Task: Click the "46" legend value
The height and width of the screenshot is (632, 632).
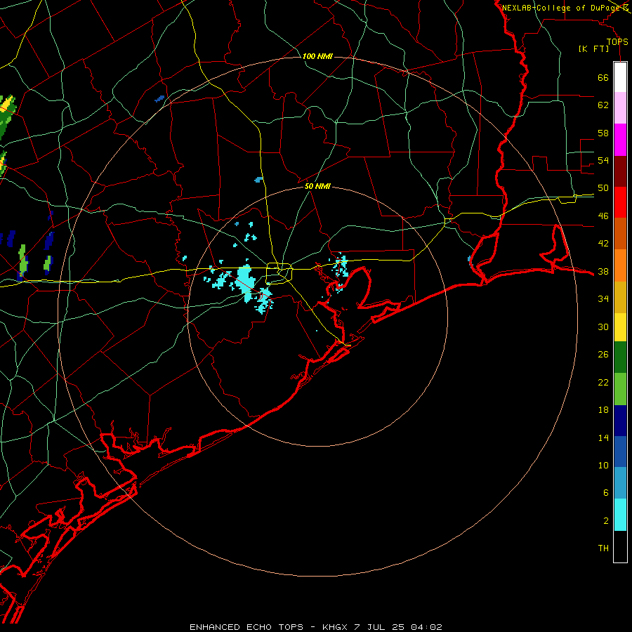Action: (x=603, y=216)
